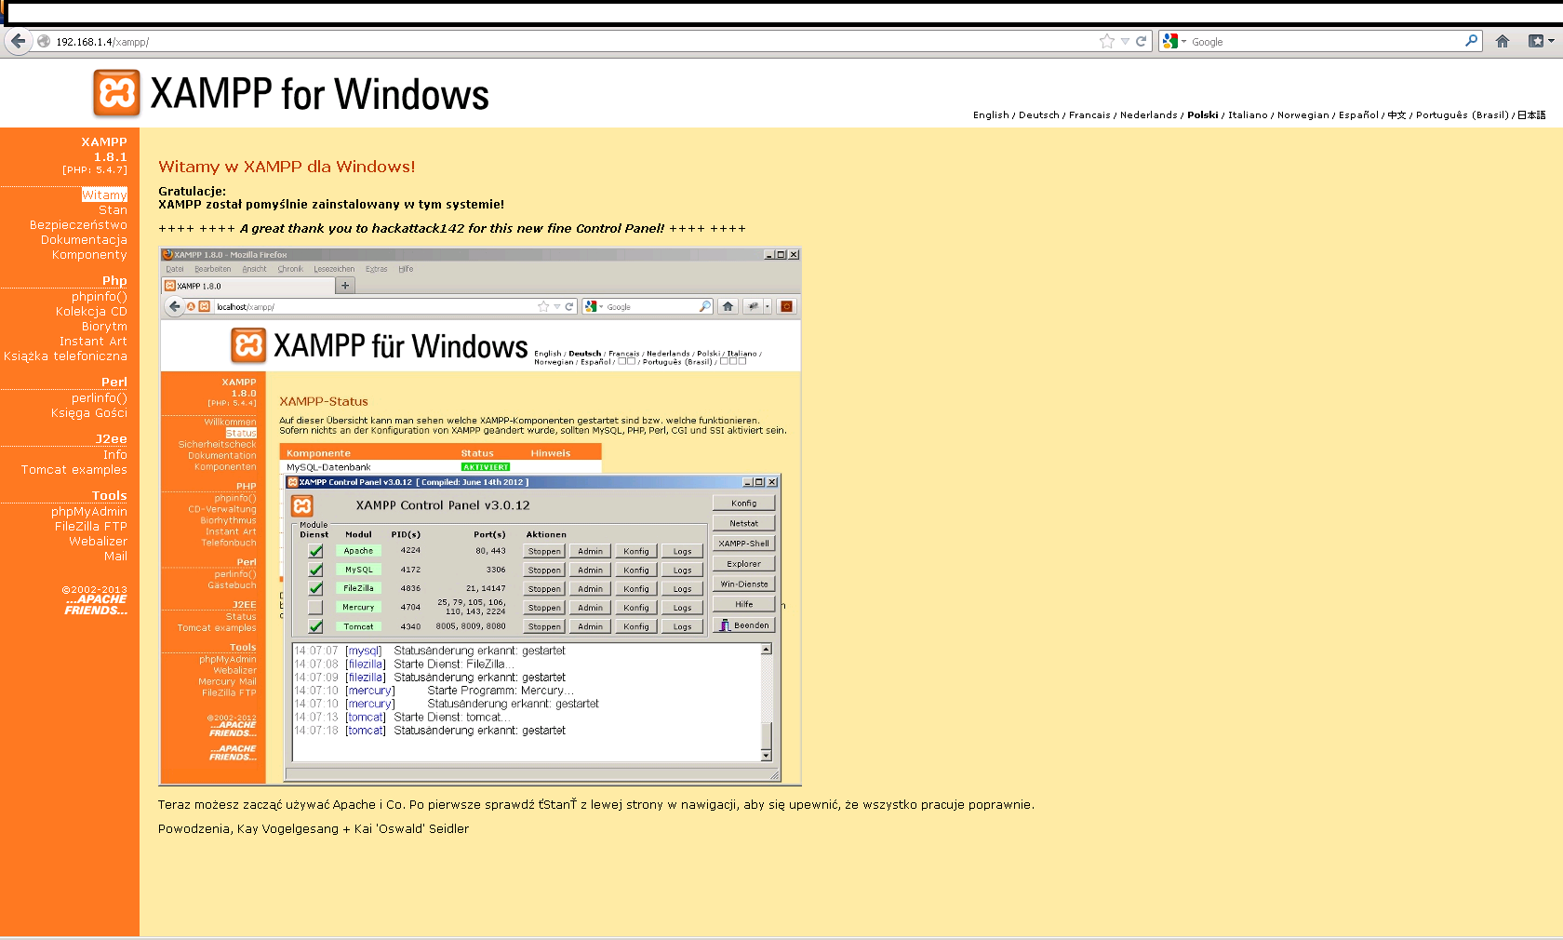Reload the page with the refresh icon
Viewport: 1563px width, 940px height.
click(1141, 41)
